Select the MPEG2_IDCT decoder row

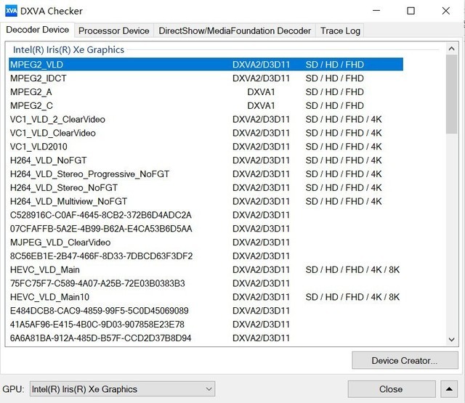[x=206, y=78]
